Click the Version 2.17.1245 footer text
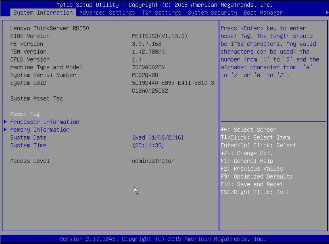Image resolution: width=329 pixels, height=244 pixels. (163, 239)
